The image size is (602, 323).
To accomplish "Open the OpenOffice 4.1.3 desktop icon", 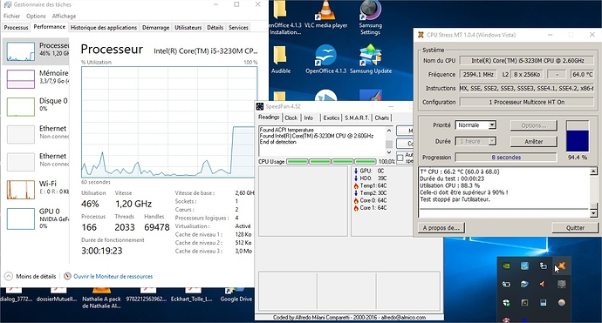I will [x=325, y=59].
